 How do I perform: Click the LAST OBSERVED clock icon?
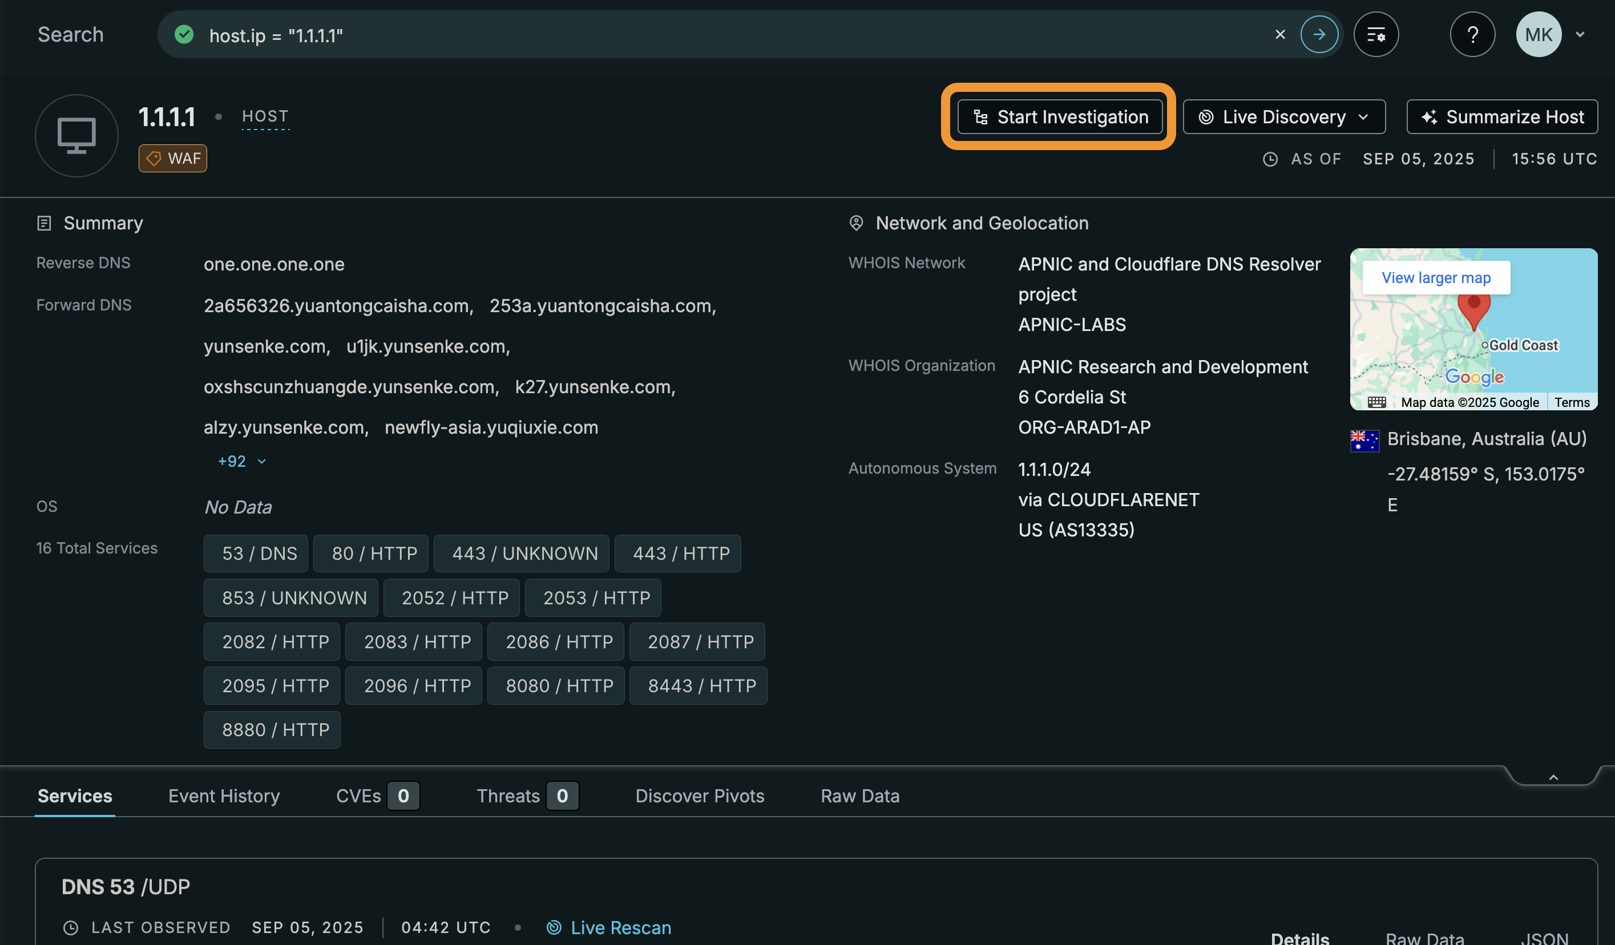71,928
